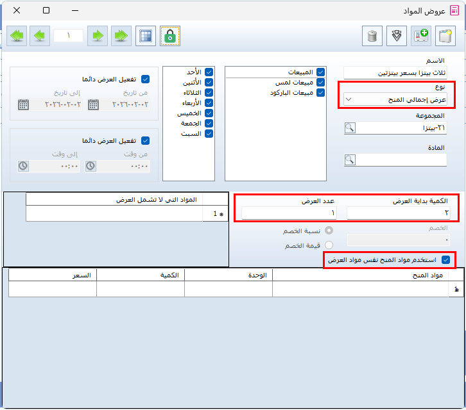The height and width of the screenshot is (410, 466).
Task: Open search magnifier for المادة field
Action: pyautogui.click(x=350, y=160)
